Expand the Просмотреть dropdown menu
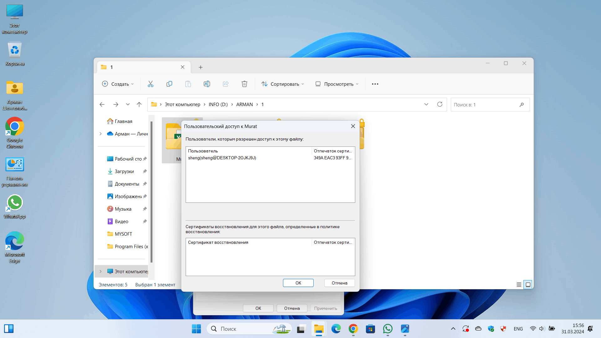This screenshot has height=338, width=601. click(x=336, y=84)
